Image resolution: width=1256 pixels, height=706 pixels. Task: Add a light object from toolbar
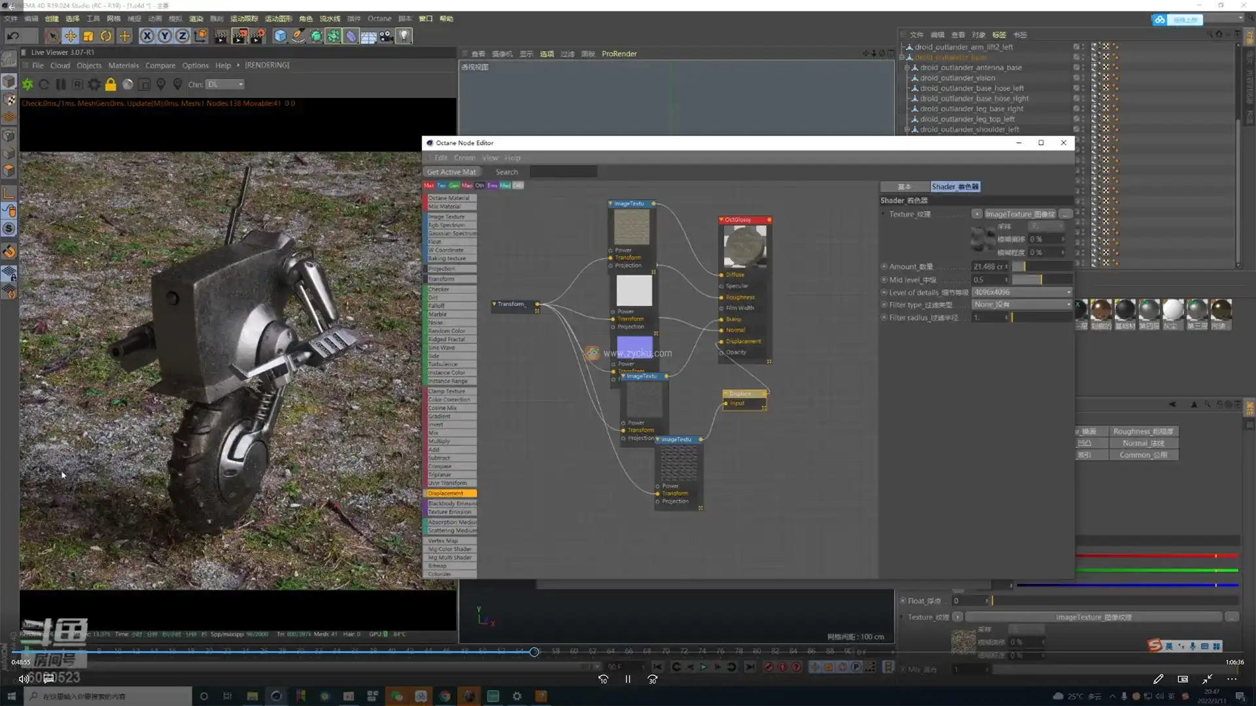pyautogui.click(x=404, y=36)
